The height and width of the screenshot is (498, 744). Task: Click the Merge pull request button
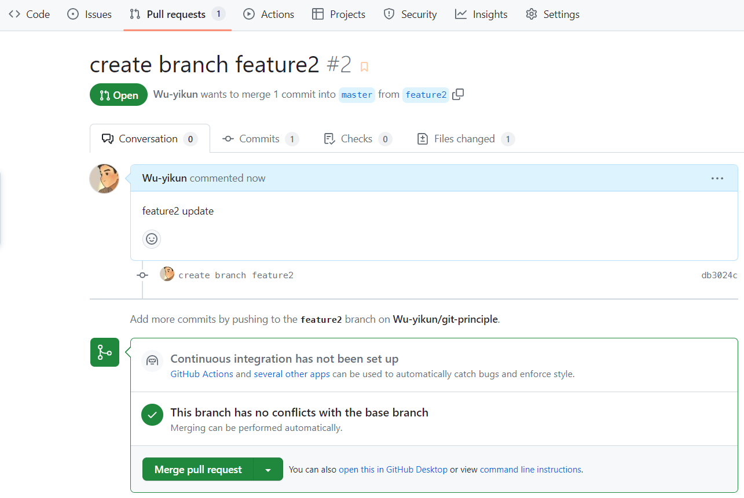coord(198,470)
